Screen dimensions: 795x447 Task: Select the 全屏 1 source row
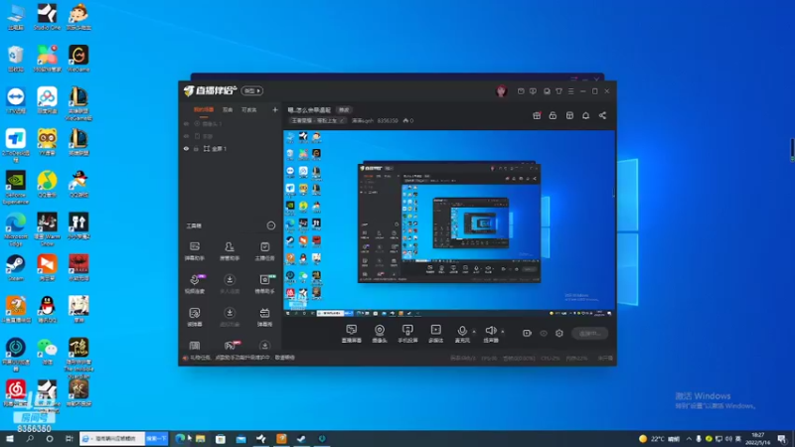click(231, 148)
